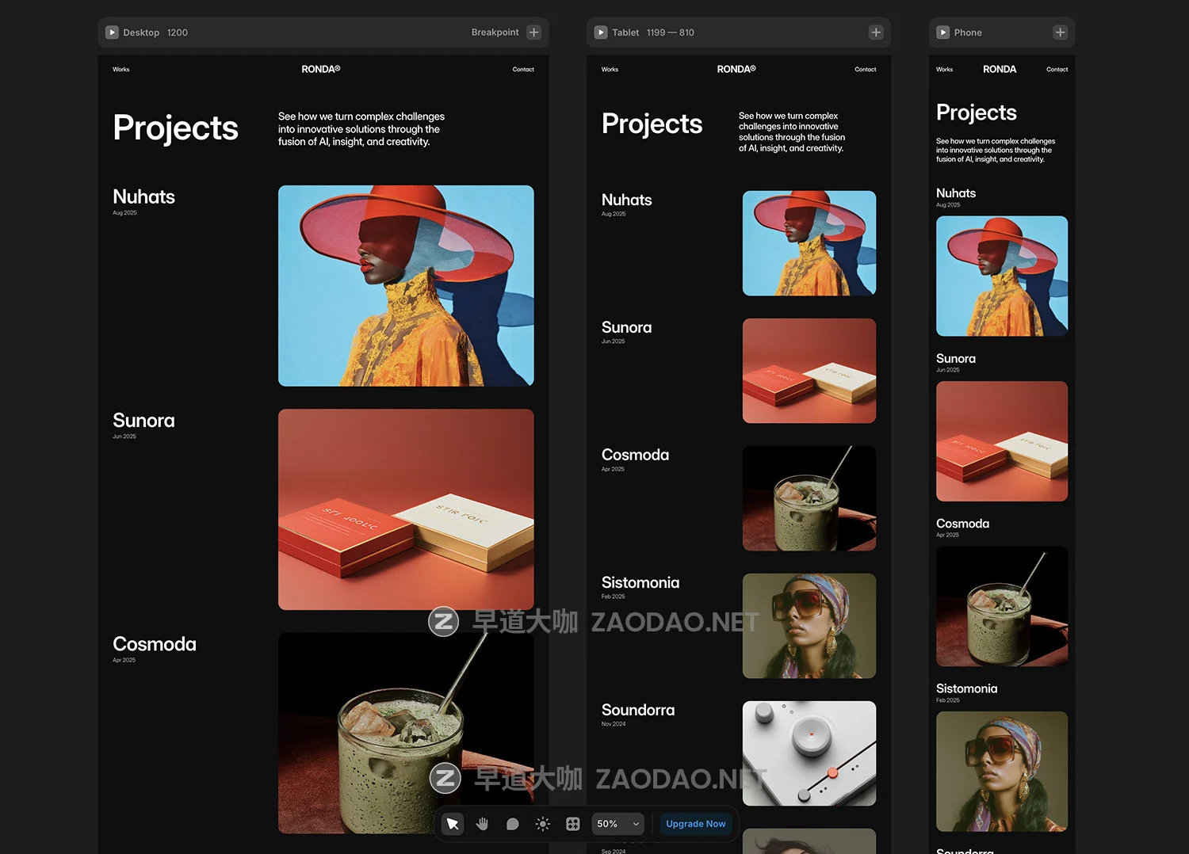Play preview of Desktop breakpoint
The width and height of the screenshot is (1189, 854).
(x=113, y=32)
